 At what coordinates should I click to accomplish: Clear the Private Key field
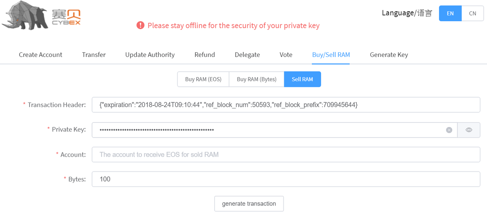point(449,130)
